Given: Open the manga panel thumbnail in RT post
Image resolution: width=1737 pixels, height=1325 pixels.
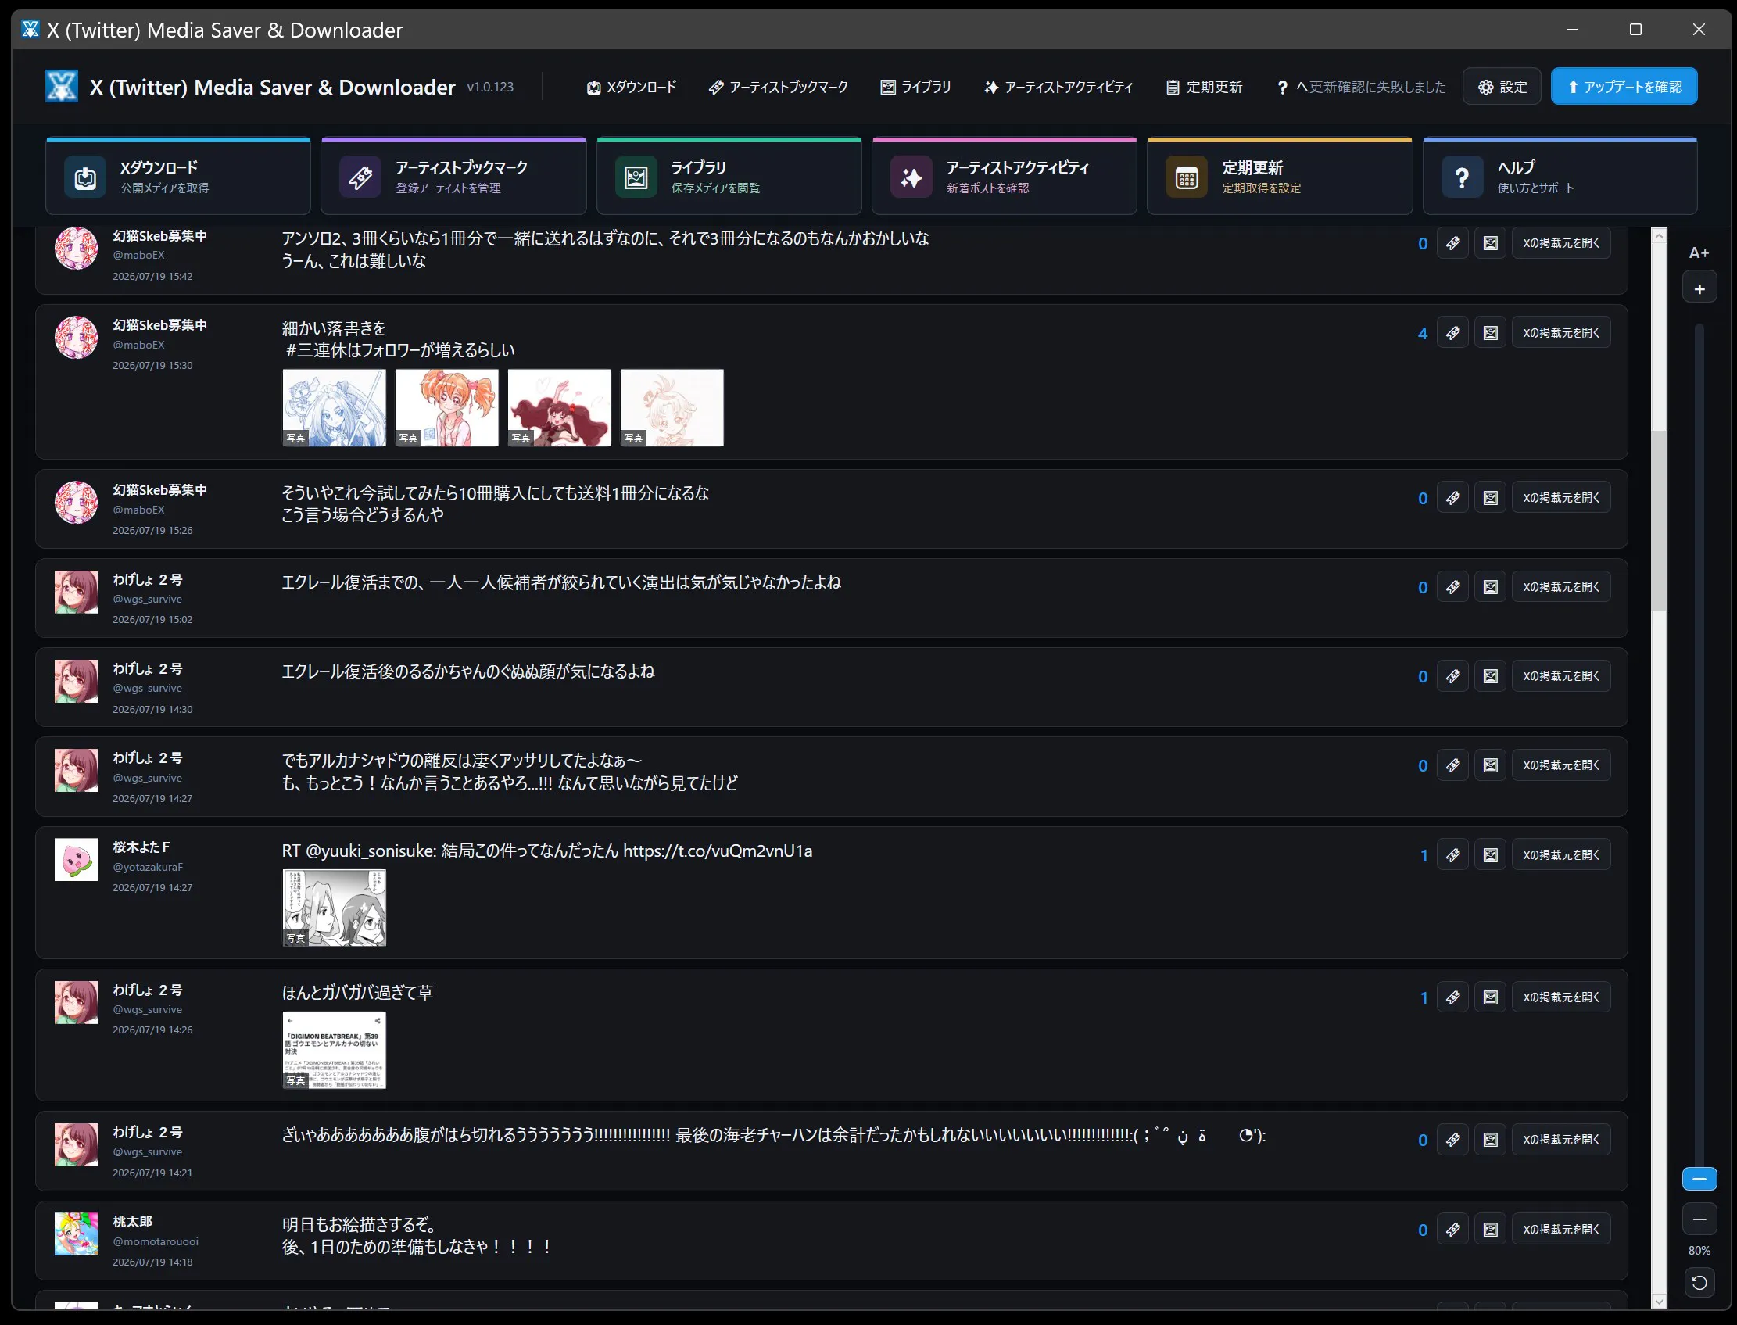Looking at the screenshot, I should point(335,908).
